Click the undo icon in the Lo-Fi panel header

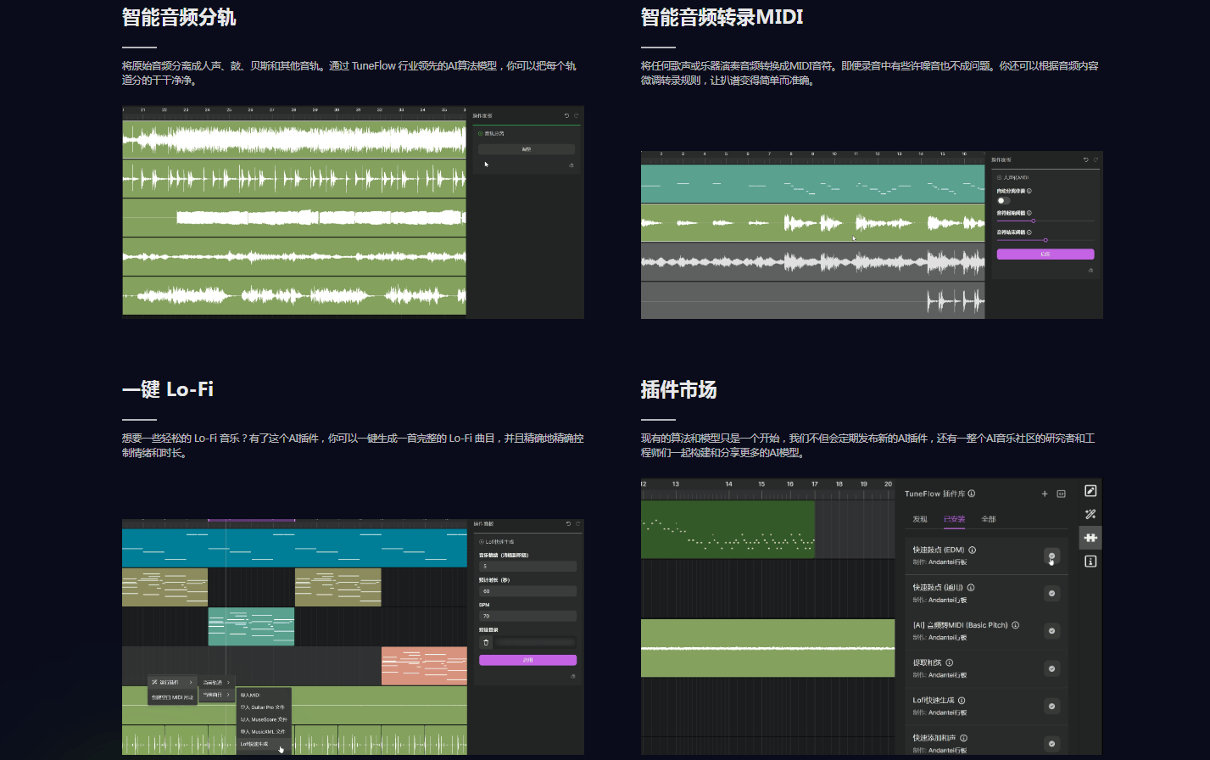point(568,524)
